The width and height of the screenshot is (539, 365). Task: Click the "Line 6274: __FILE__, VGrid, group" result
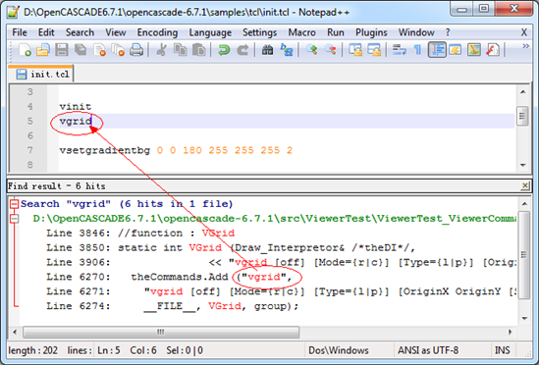pyautogui.click(x=172, y=306)
